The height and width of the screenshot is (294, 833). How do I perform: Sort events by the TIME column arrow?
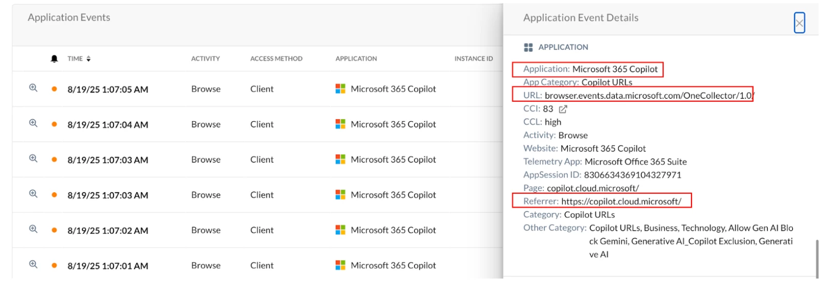click(x=89, y=59)
